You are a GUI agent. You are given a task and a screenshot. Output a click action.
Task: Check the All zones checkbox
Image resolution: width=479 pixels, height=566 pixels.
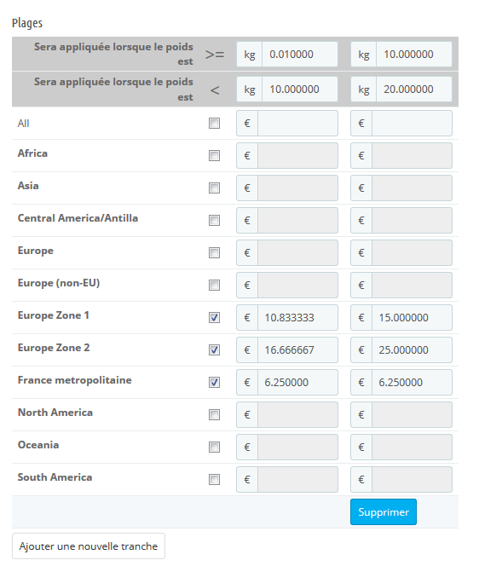(215, 124)
